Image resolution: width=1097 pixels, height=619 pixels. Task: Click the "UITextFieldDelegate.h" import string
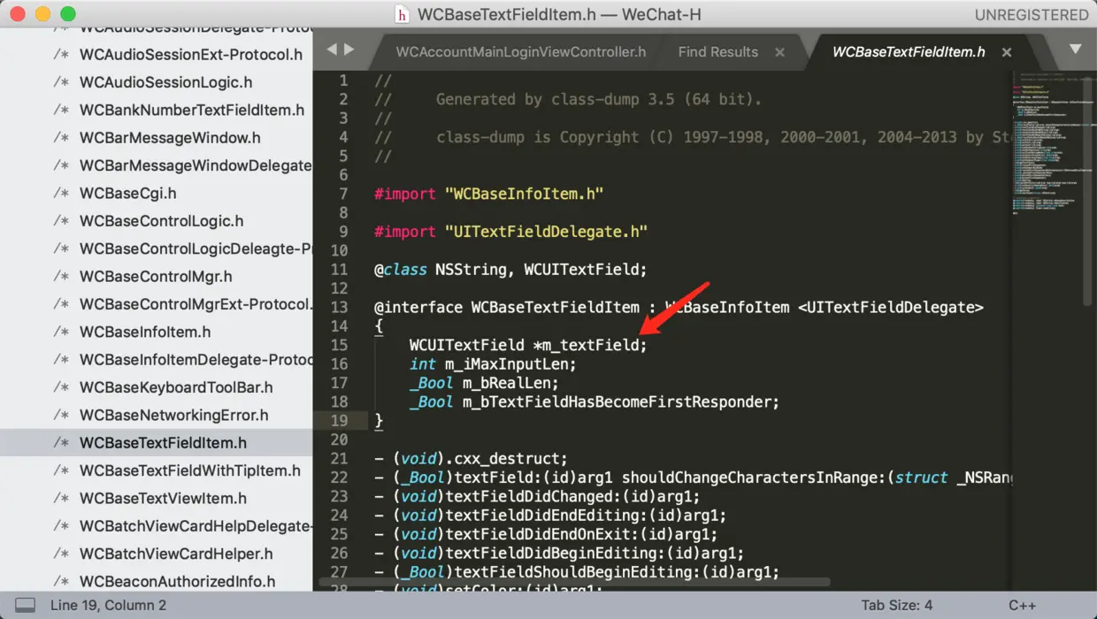tap(546, 232)
